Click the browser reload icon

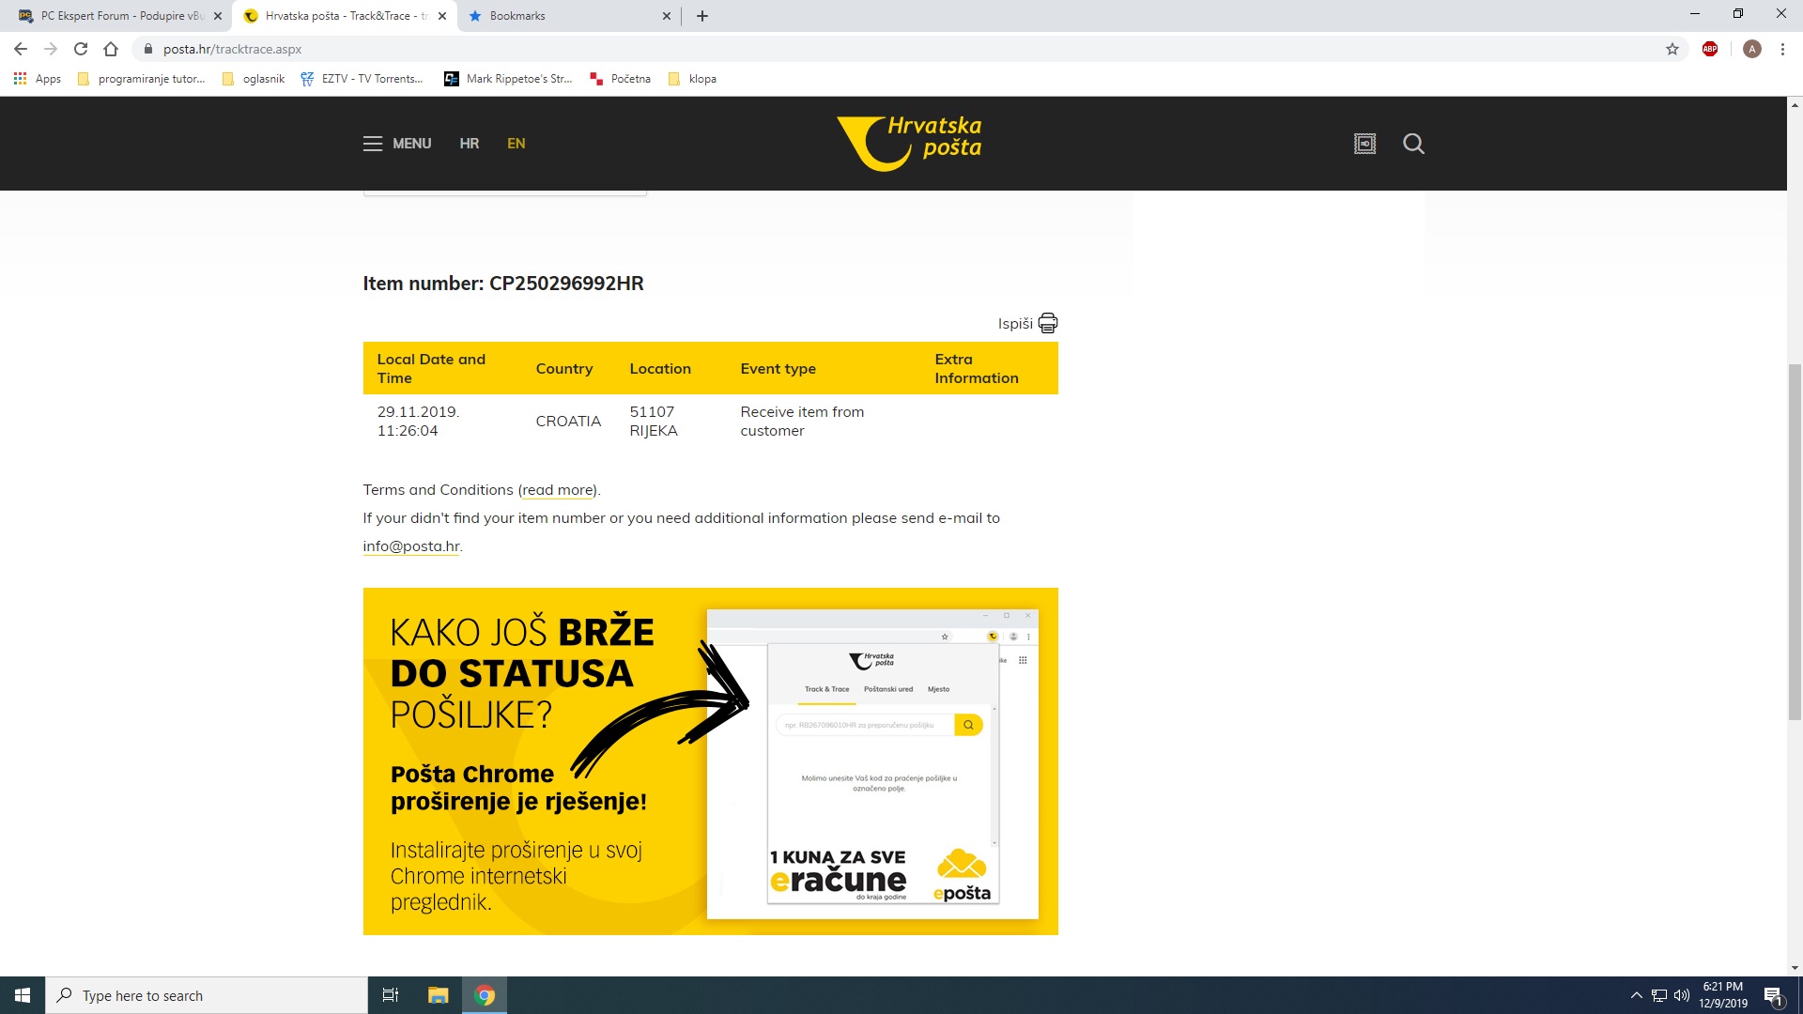[x=81, y=49]
